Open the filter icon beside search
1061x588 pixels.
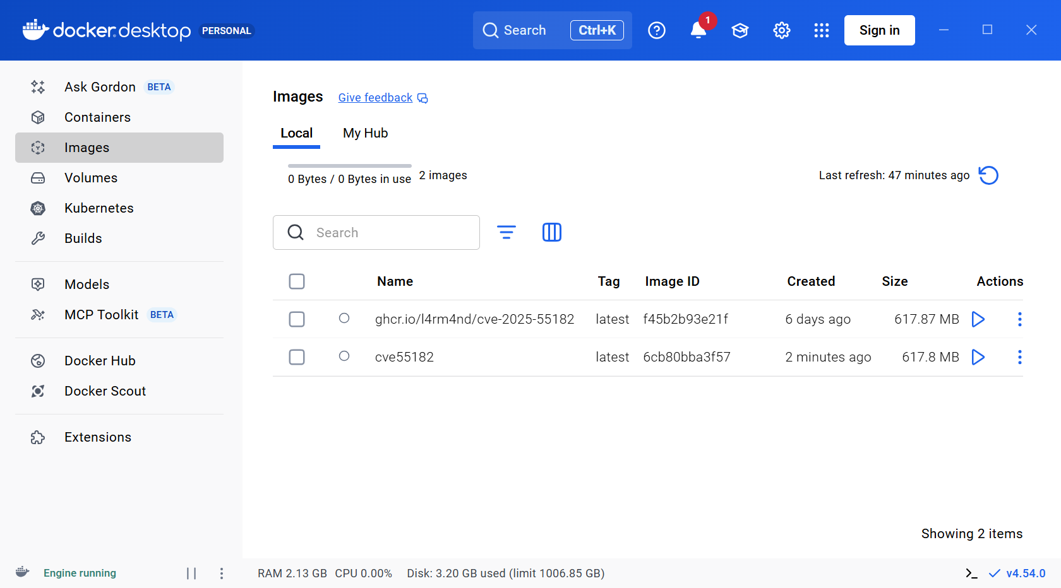(507, 232)
